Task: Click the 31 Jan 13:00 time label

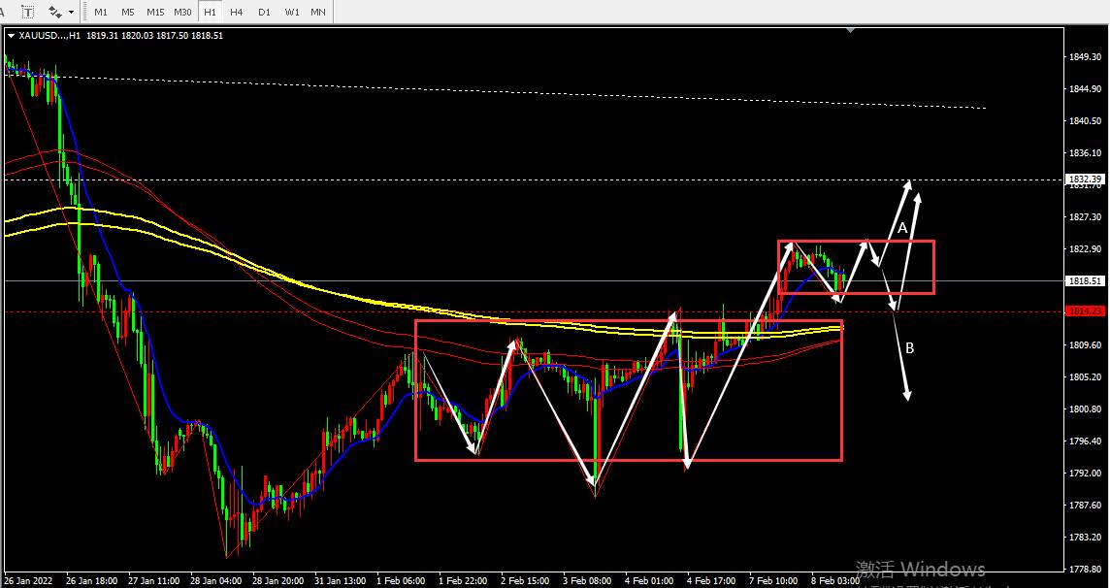Action: 341,580
